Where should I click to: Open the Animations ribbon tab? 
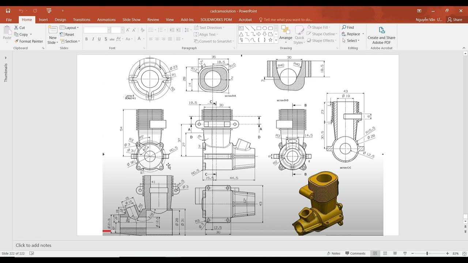coord(106,20)
